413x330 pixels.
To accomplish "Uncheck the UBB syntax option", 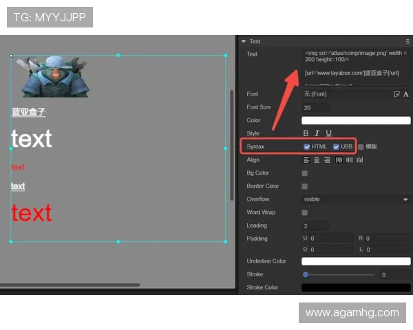I will 337,146.
